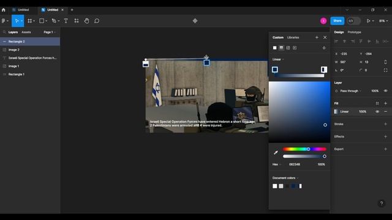Select the Rectangle shape tool
Image resolution: width=392 pixels, height=220 pixels.
point(42,21)
